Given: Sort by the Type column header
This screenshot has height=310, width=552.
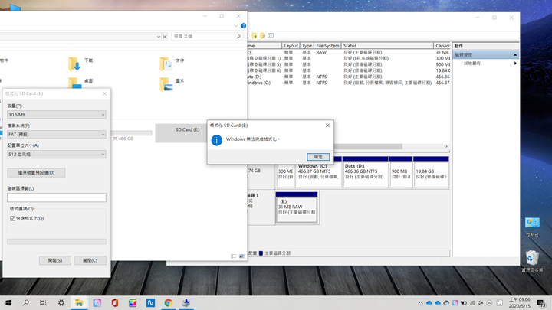Looking at the screenshot, I should 307,46.
